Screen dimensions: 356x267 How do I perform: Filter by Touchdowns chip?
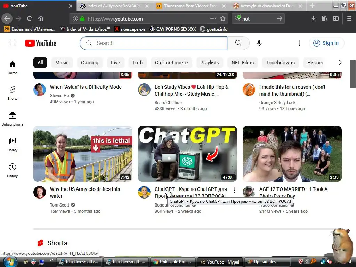(x=281, y=63)
